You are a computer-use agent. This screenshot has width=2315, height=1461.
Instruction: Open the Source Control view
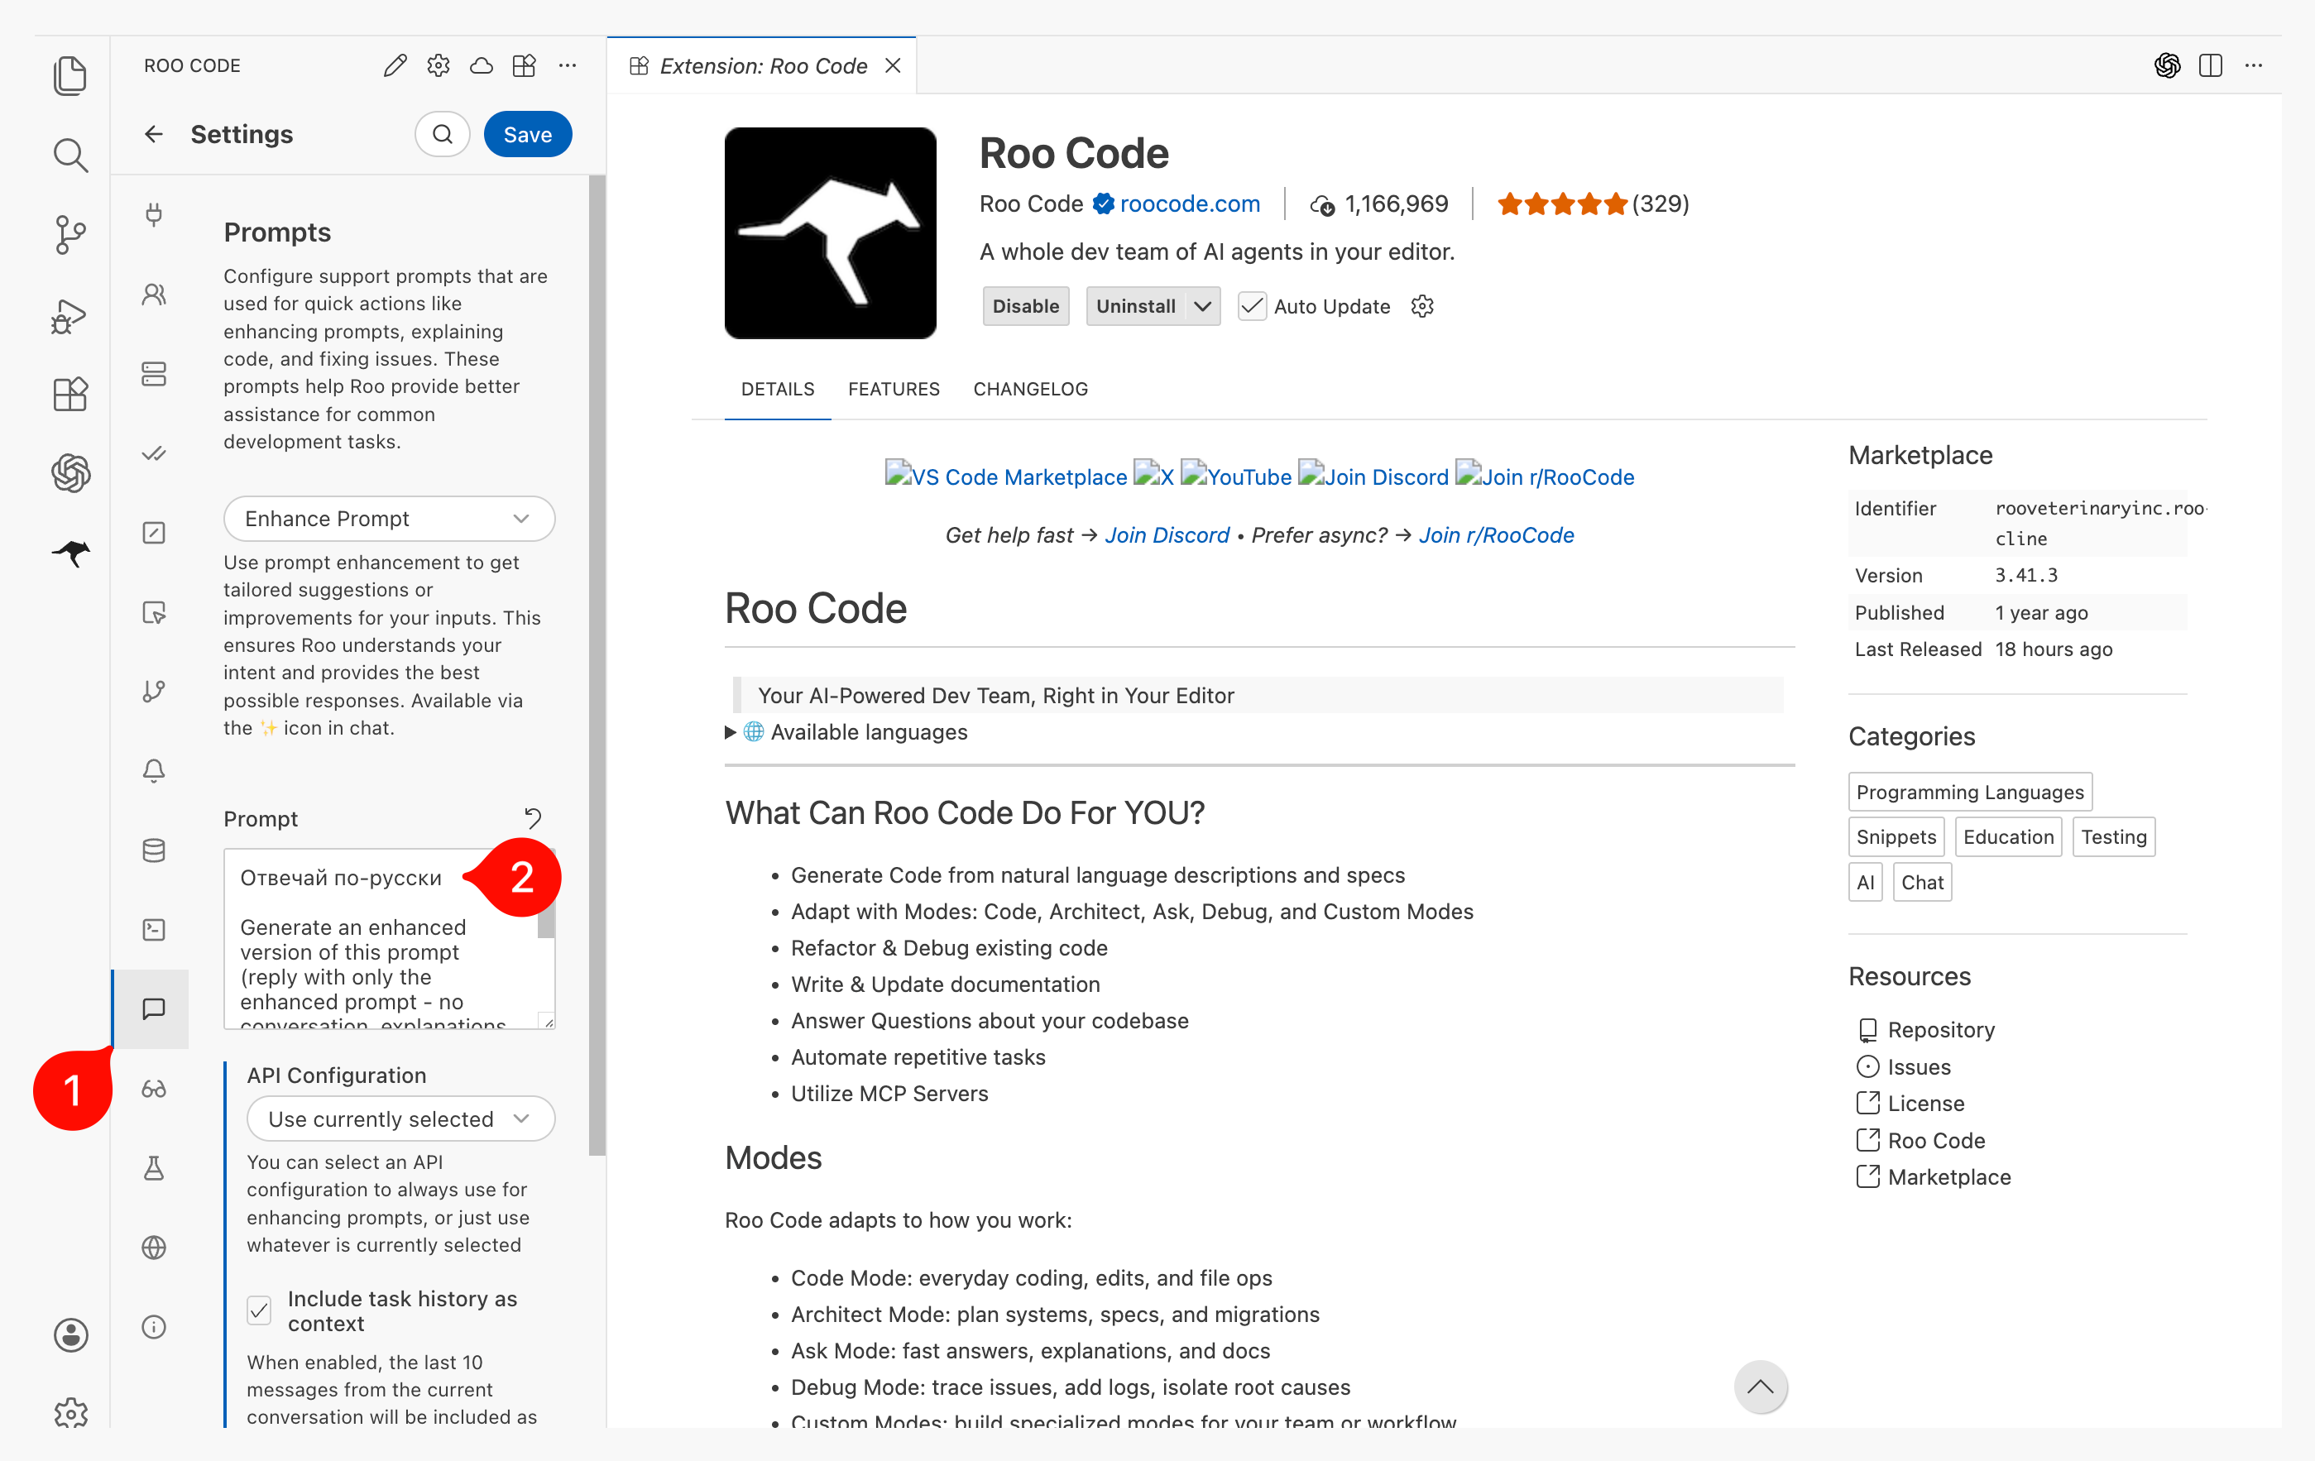point(70,234)
